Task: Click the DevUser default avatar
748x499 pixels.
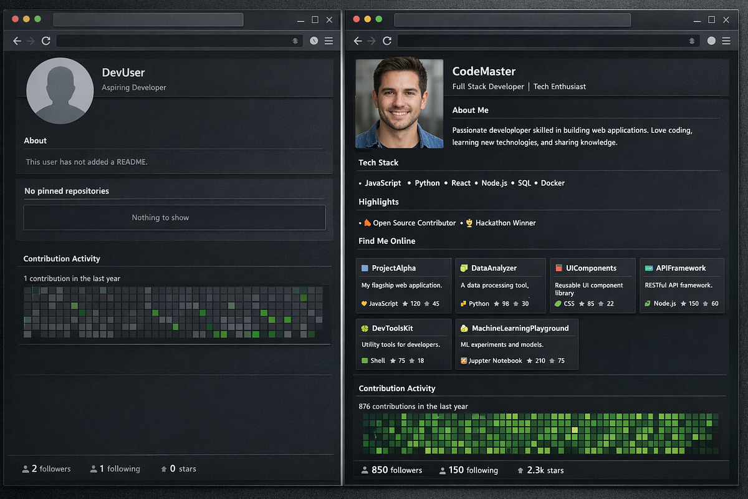Action: 60,90
